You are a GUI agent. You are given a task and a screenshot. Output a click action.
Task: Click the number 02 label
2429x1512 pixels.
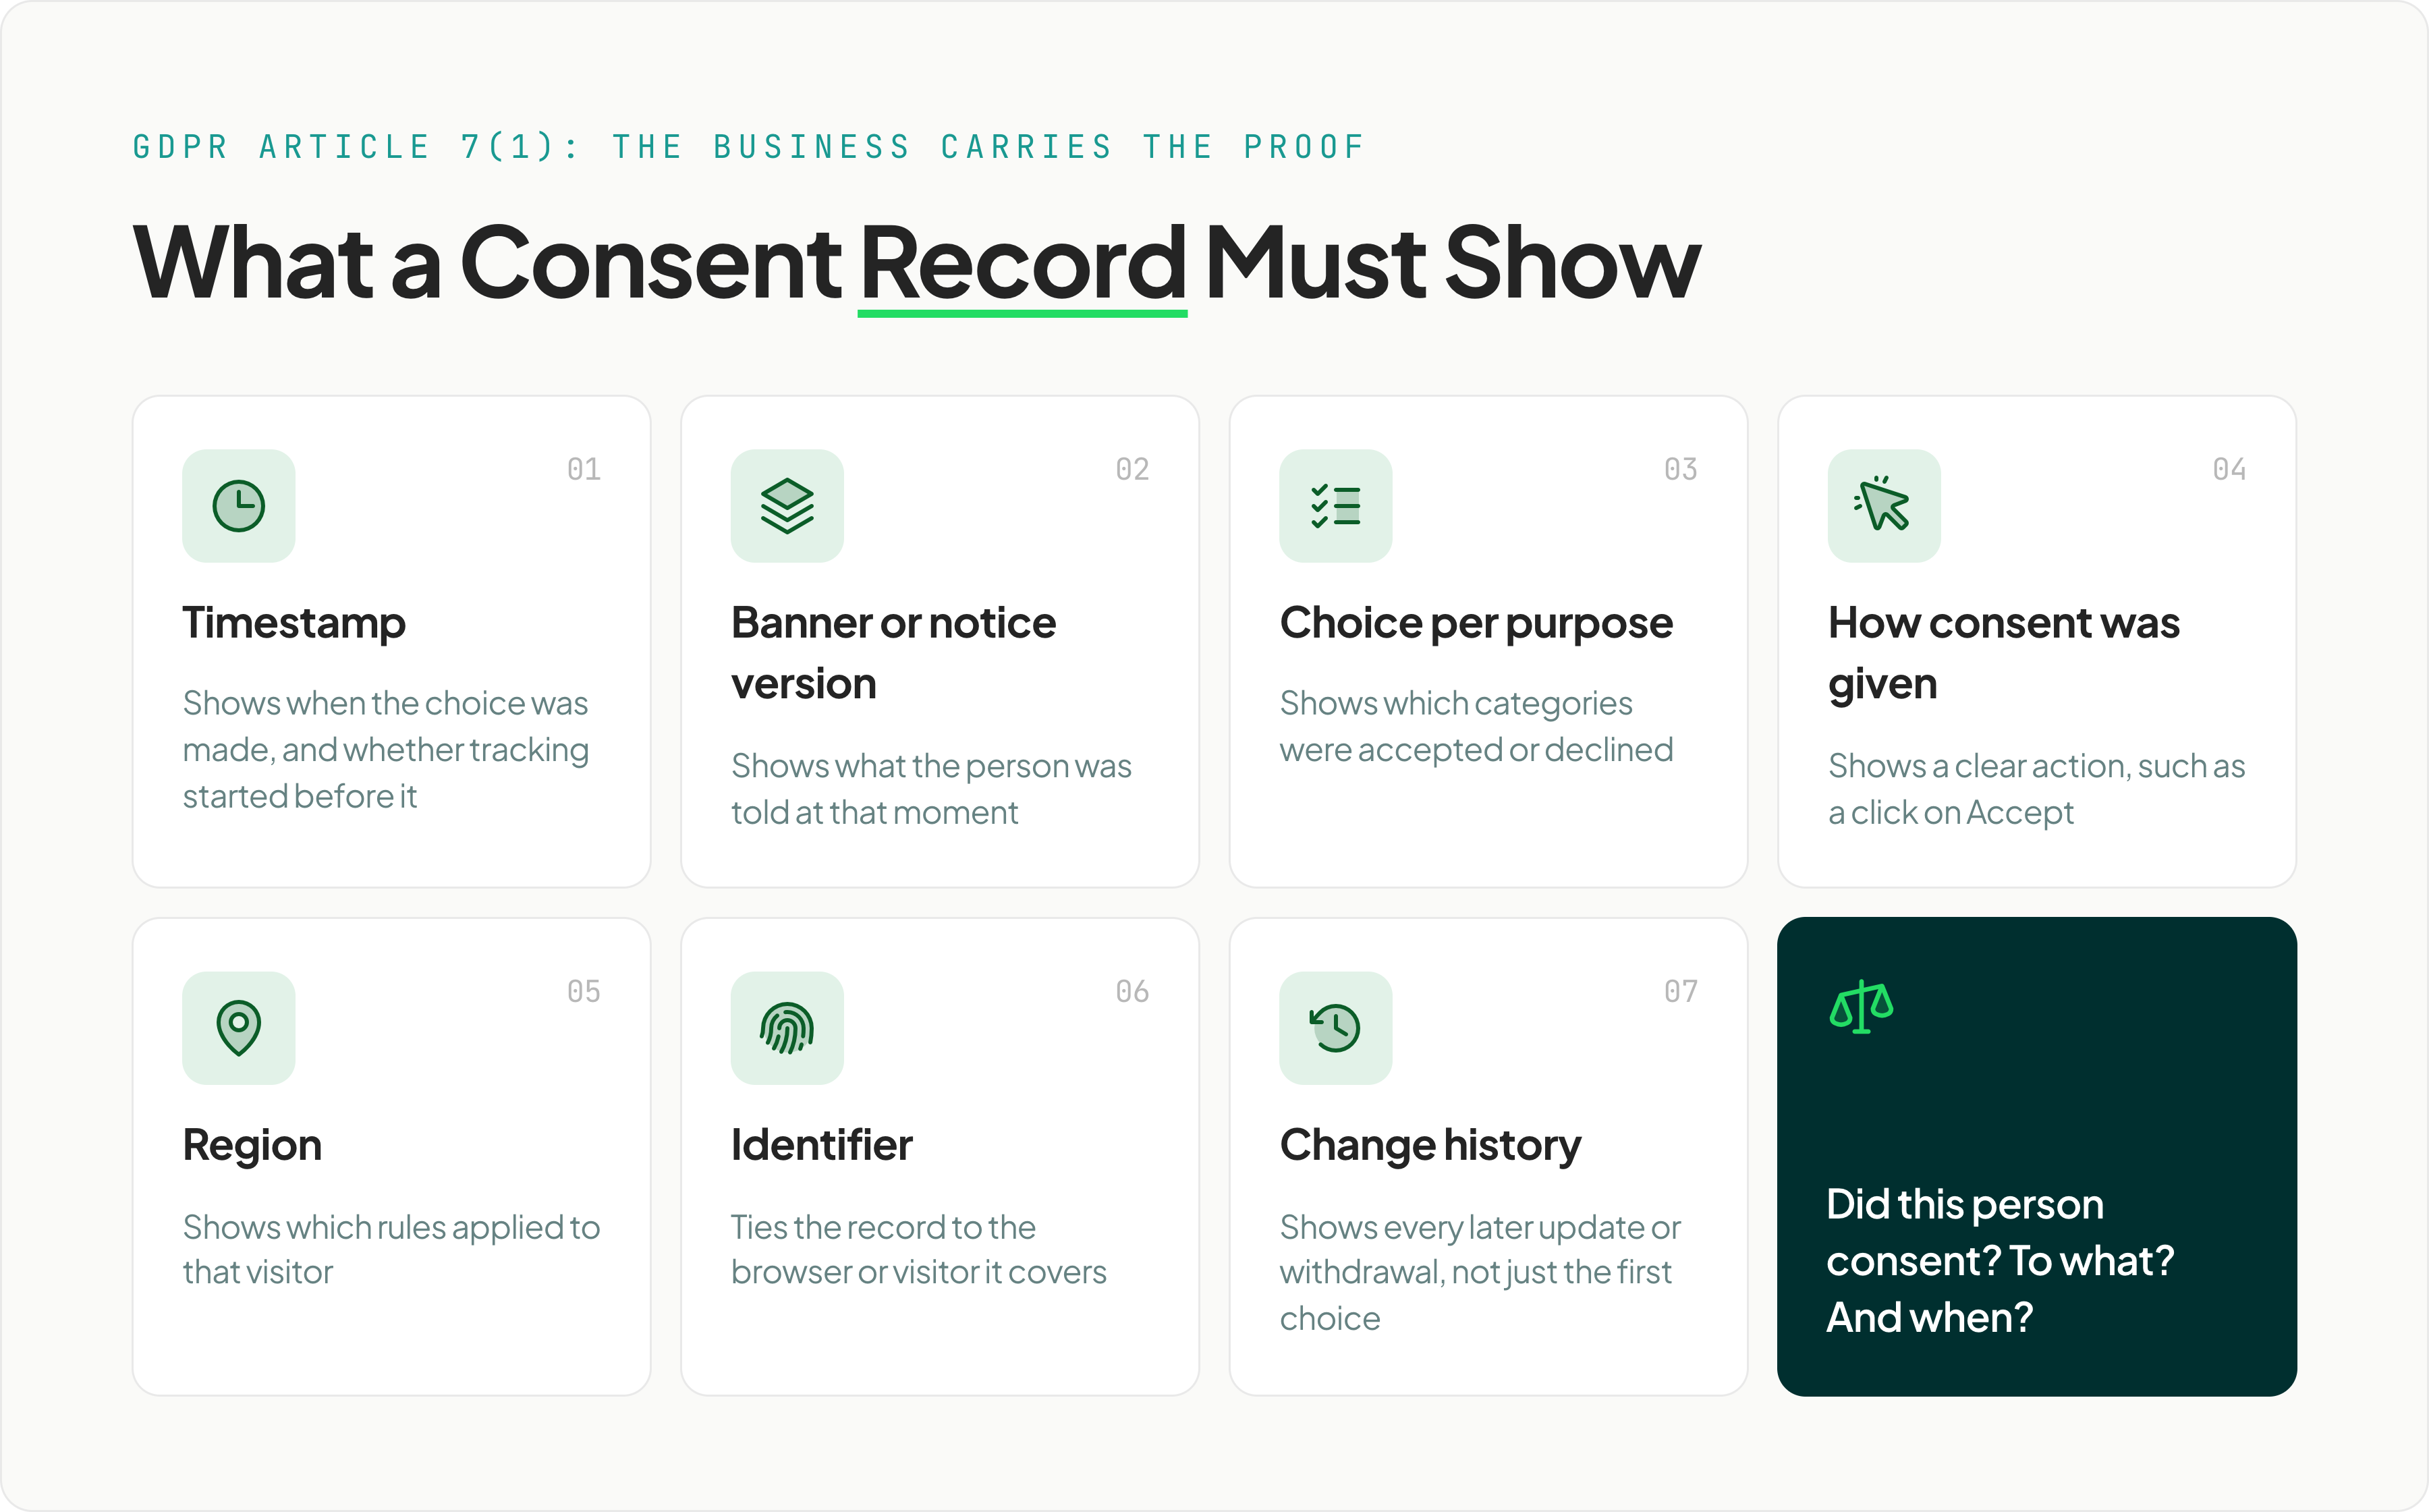point(1132,469)
